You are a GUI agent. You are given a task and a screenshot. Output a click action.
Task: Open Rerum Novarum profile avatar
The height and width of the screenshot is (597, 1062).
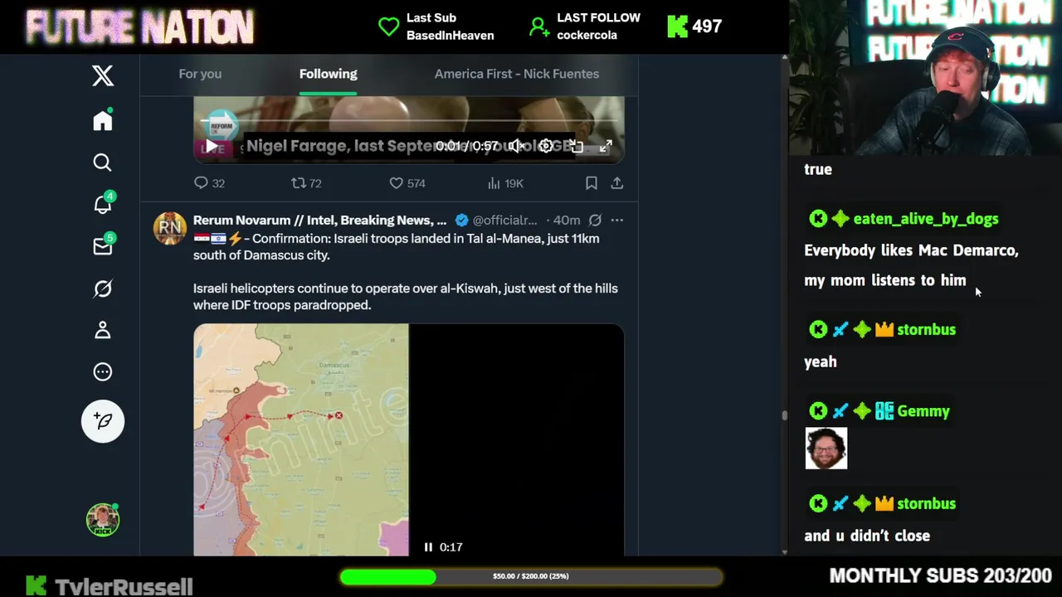[x=170, y=229]
